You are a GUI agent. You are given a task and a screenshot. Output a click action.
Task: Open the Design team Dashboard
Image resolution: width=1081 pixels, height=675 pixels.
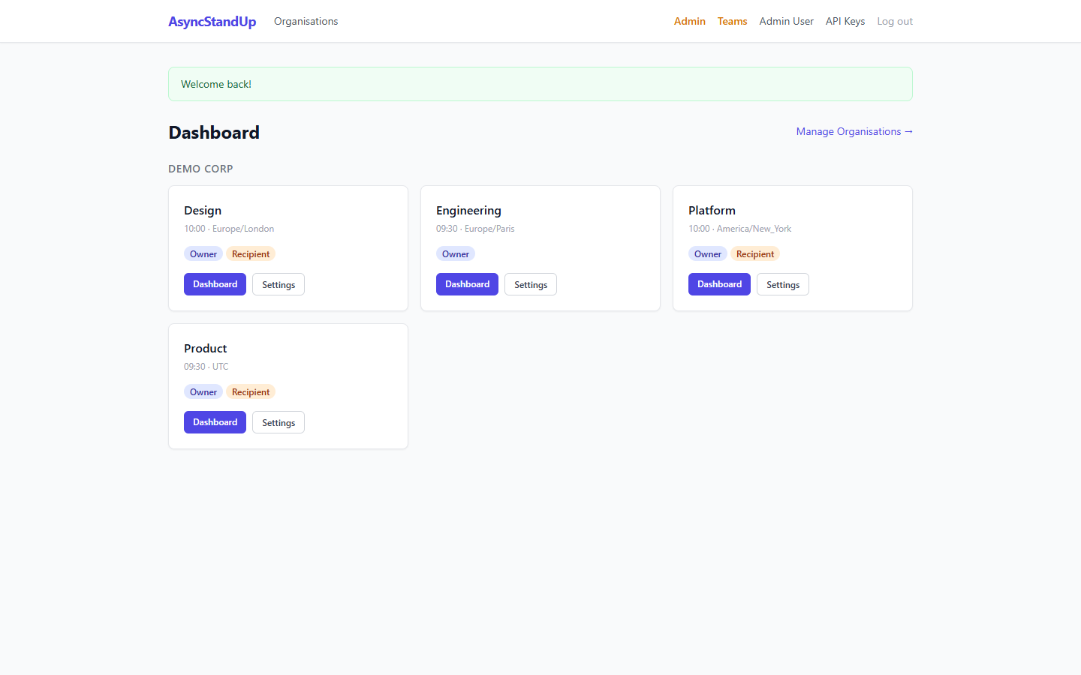click(x=215, y=284)
